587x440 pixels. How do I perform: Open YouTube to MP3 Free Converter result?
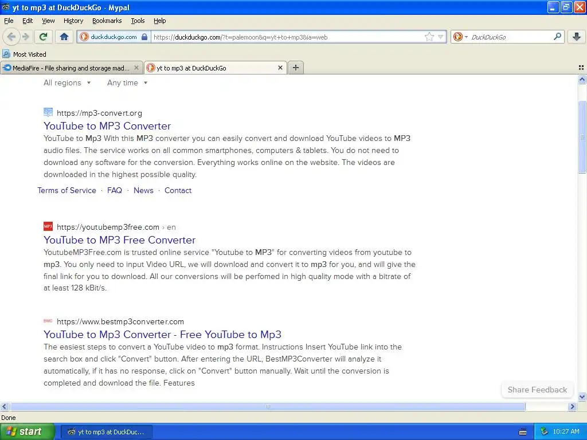click(119, 240)
